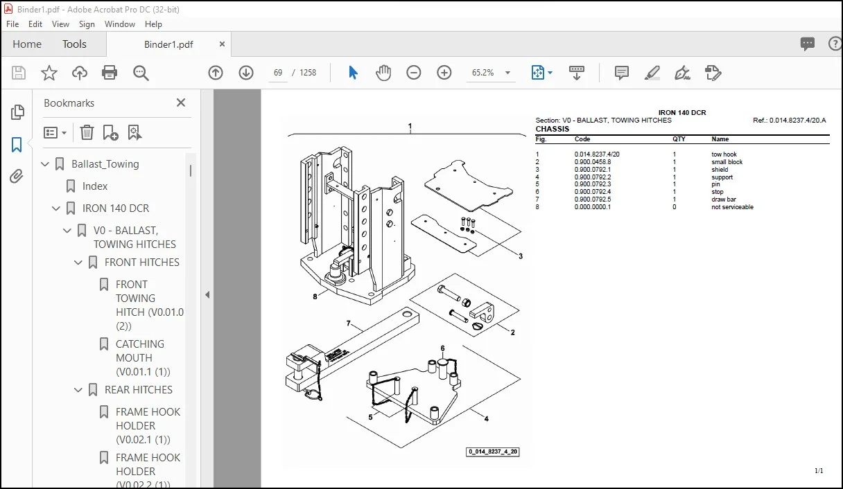The width and height of the screenshot is (843, 489).
Task: Add a sticky note comment
Action: point(622,73)
